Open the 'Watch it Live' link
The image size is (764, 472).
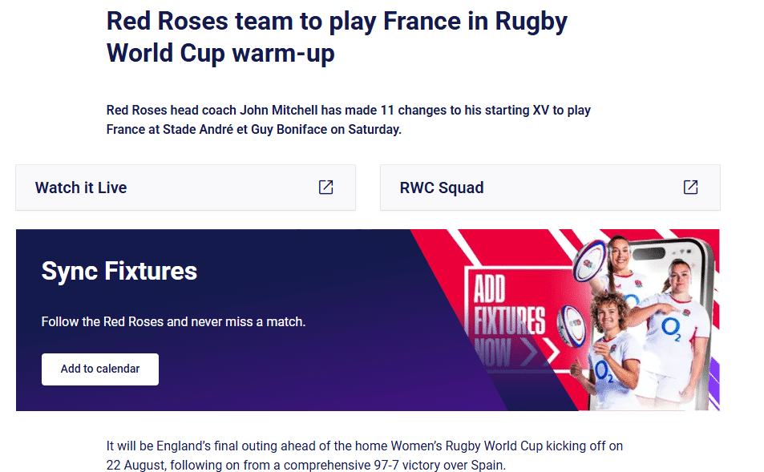[x=81, y=188]
